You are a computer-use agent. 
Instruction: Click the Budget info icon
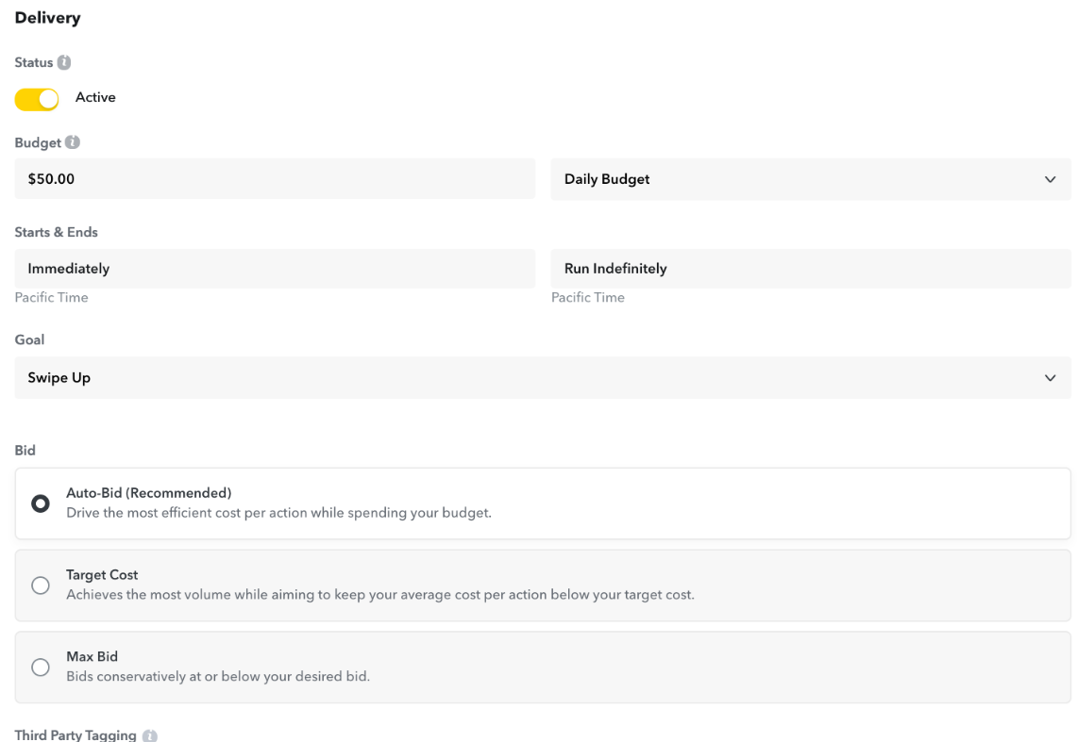73,143
